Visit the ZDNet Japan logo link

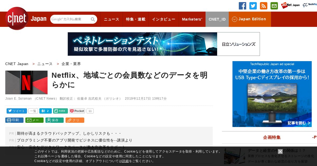(290, 5)
